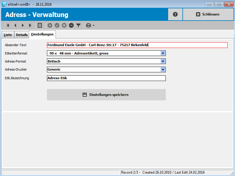The width and height of the screenshot is (235, 176).
Task: Click the add record plus icon
Action: point(50,26)
